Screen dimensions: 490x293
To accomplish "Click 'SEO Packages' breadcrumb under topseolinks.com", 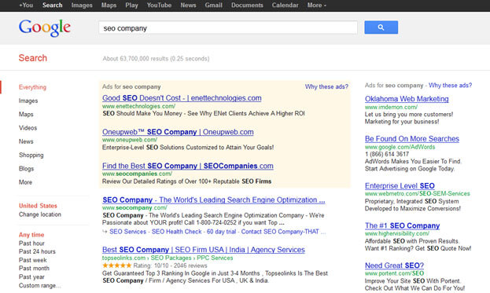I will 171,258.
